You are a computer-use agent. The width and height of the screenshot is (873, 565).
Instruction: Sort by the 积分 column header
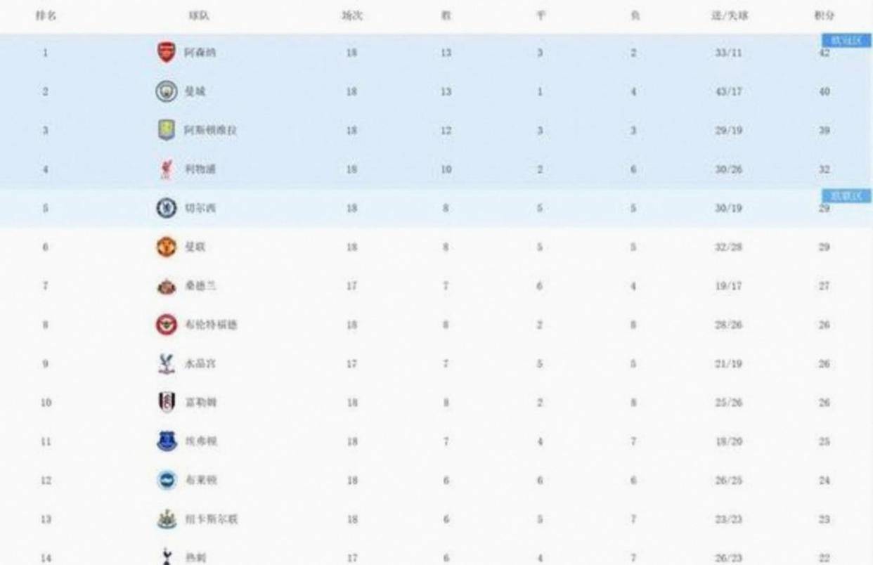point(824,15)
